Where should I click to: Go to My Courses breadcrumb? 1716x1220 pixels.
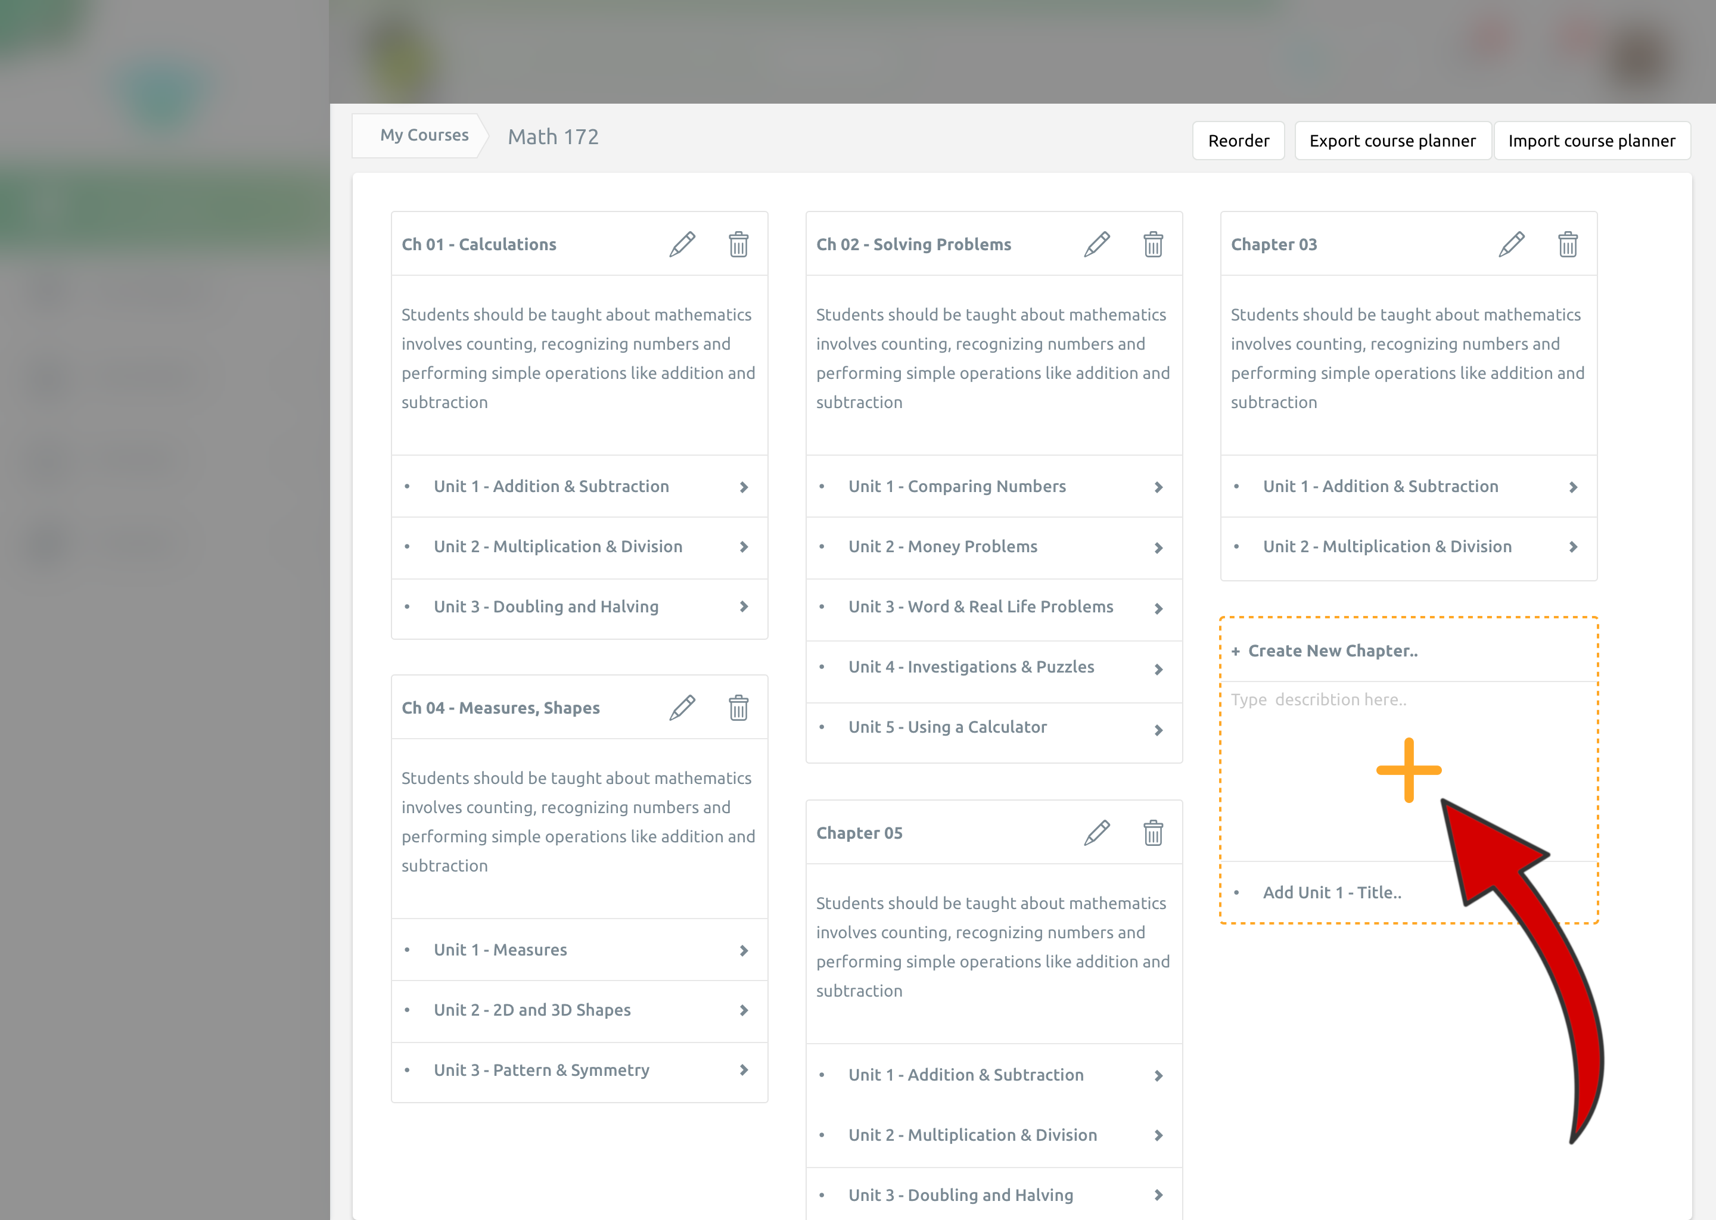point(424,135)
